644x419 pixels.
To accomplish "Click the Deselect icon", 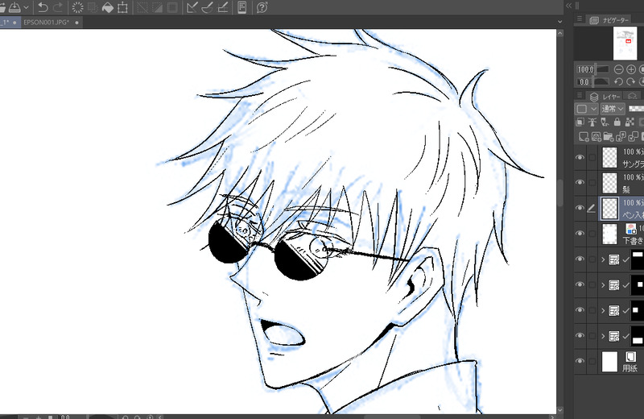I will coord(142,7).
